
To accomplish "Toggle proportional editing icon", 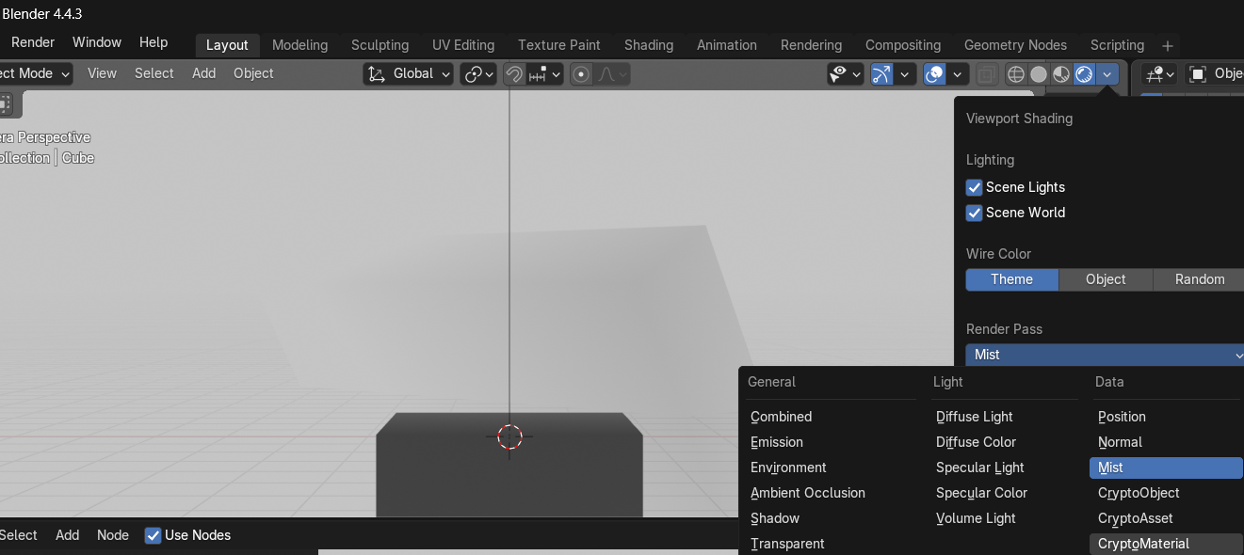I will coord(581,74).
